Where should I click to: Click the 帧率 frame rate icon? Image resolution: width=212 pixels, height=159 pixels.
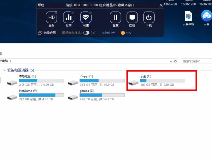(68, 18)
